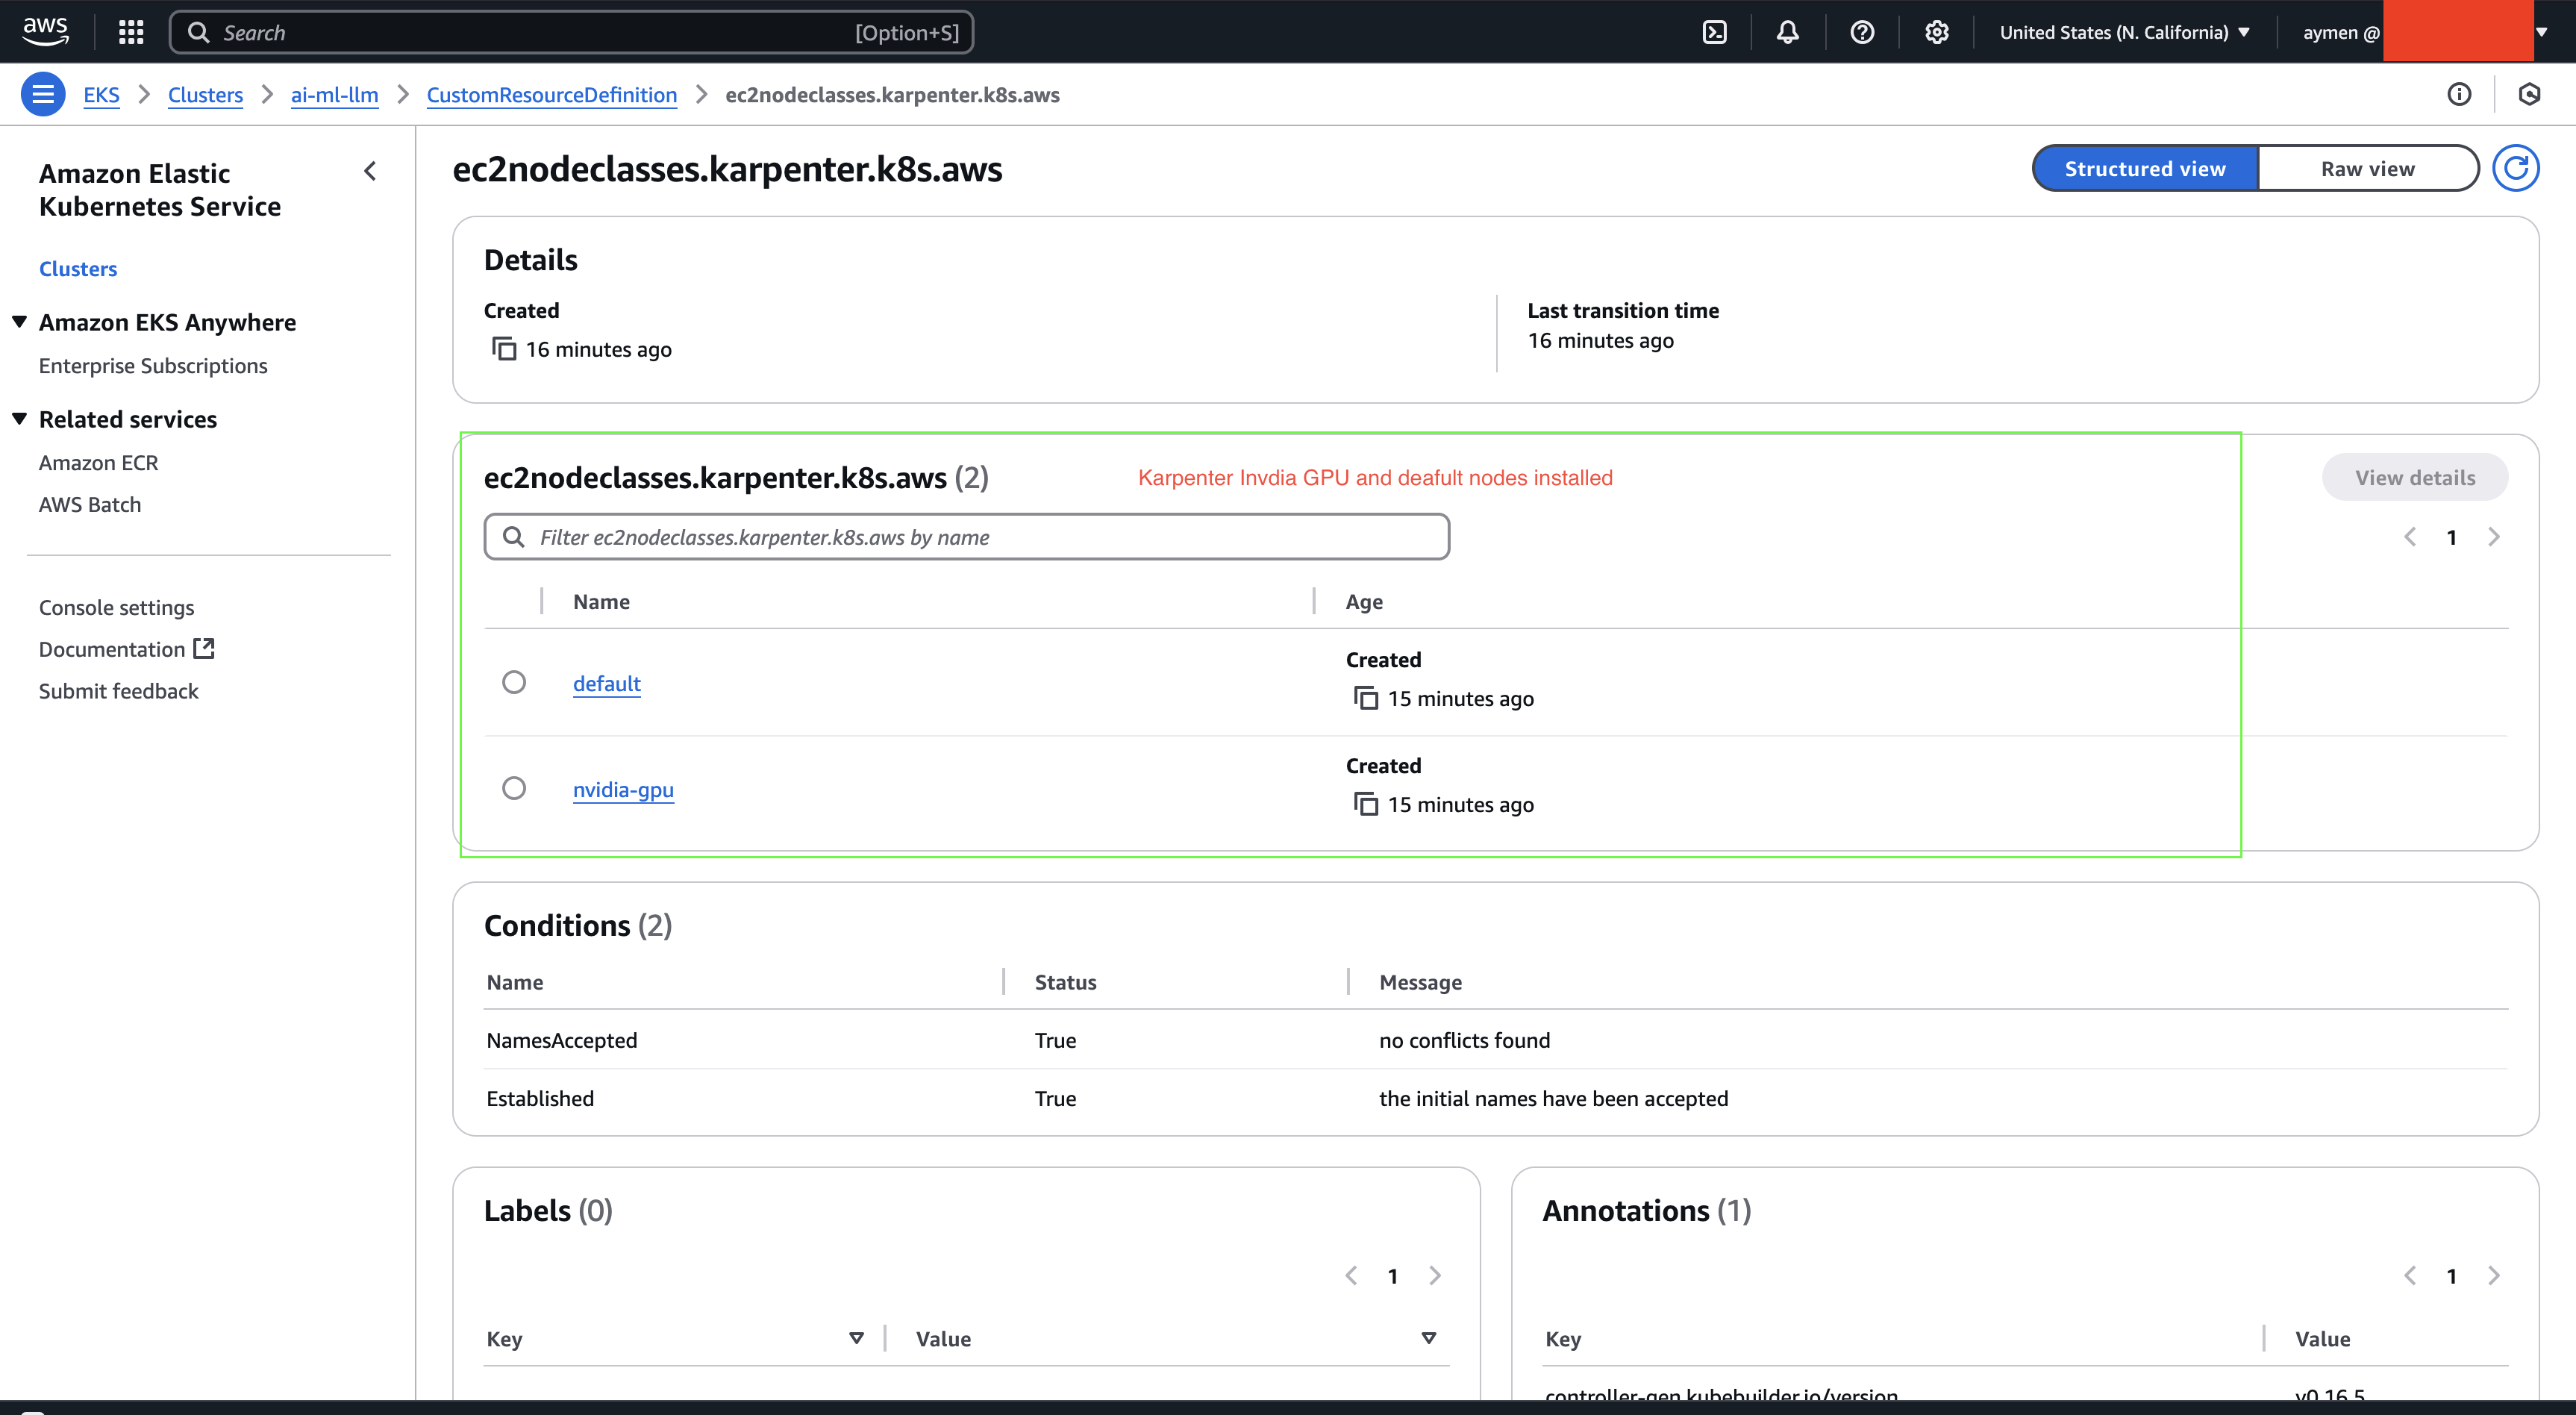Image resolution: width=2576 pixels, height=1415 pixels.
Task: Copy the created time for default row
Action: 1365,698
